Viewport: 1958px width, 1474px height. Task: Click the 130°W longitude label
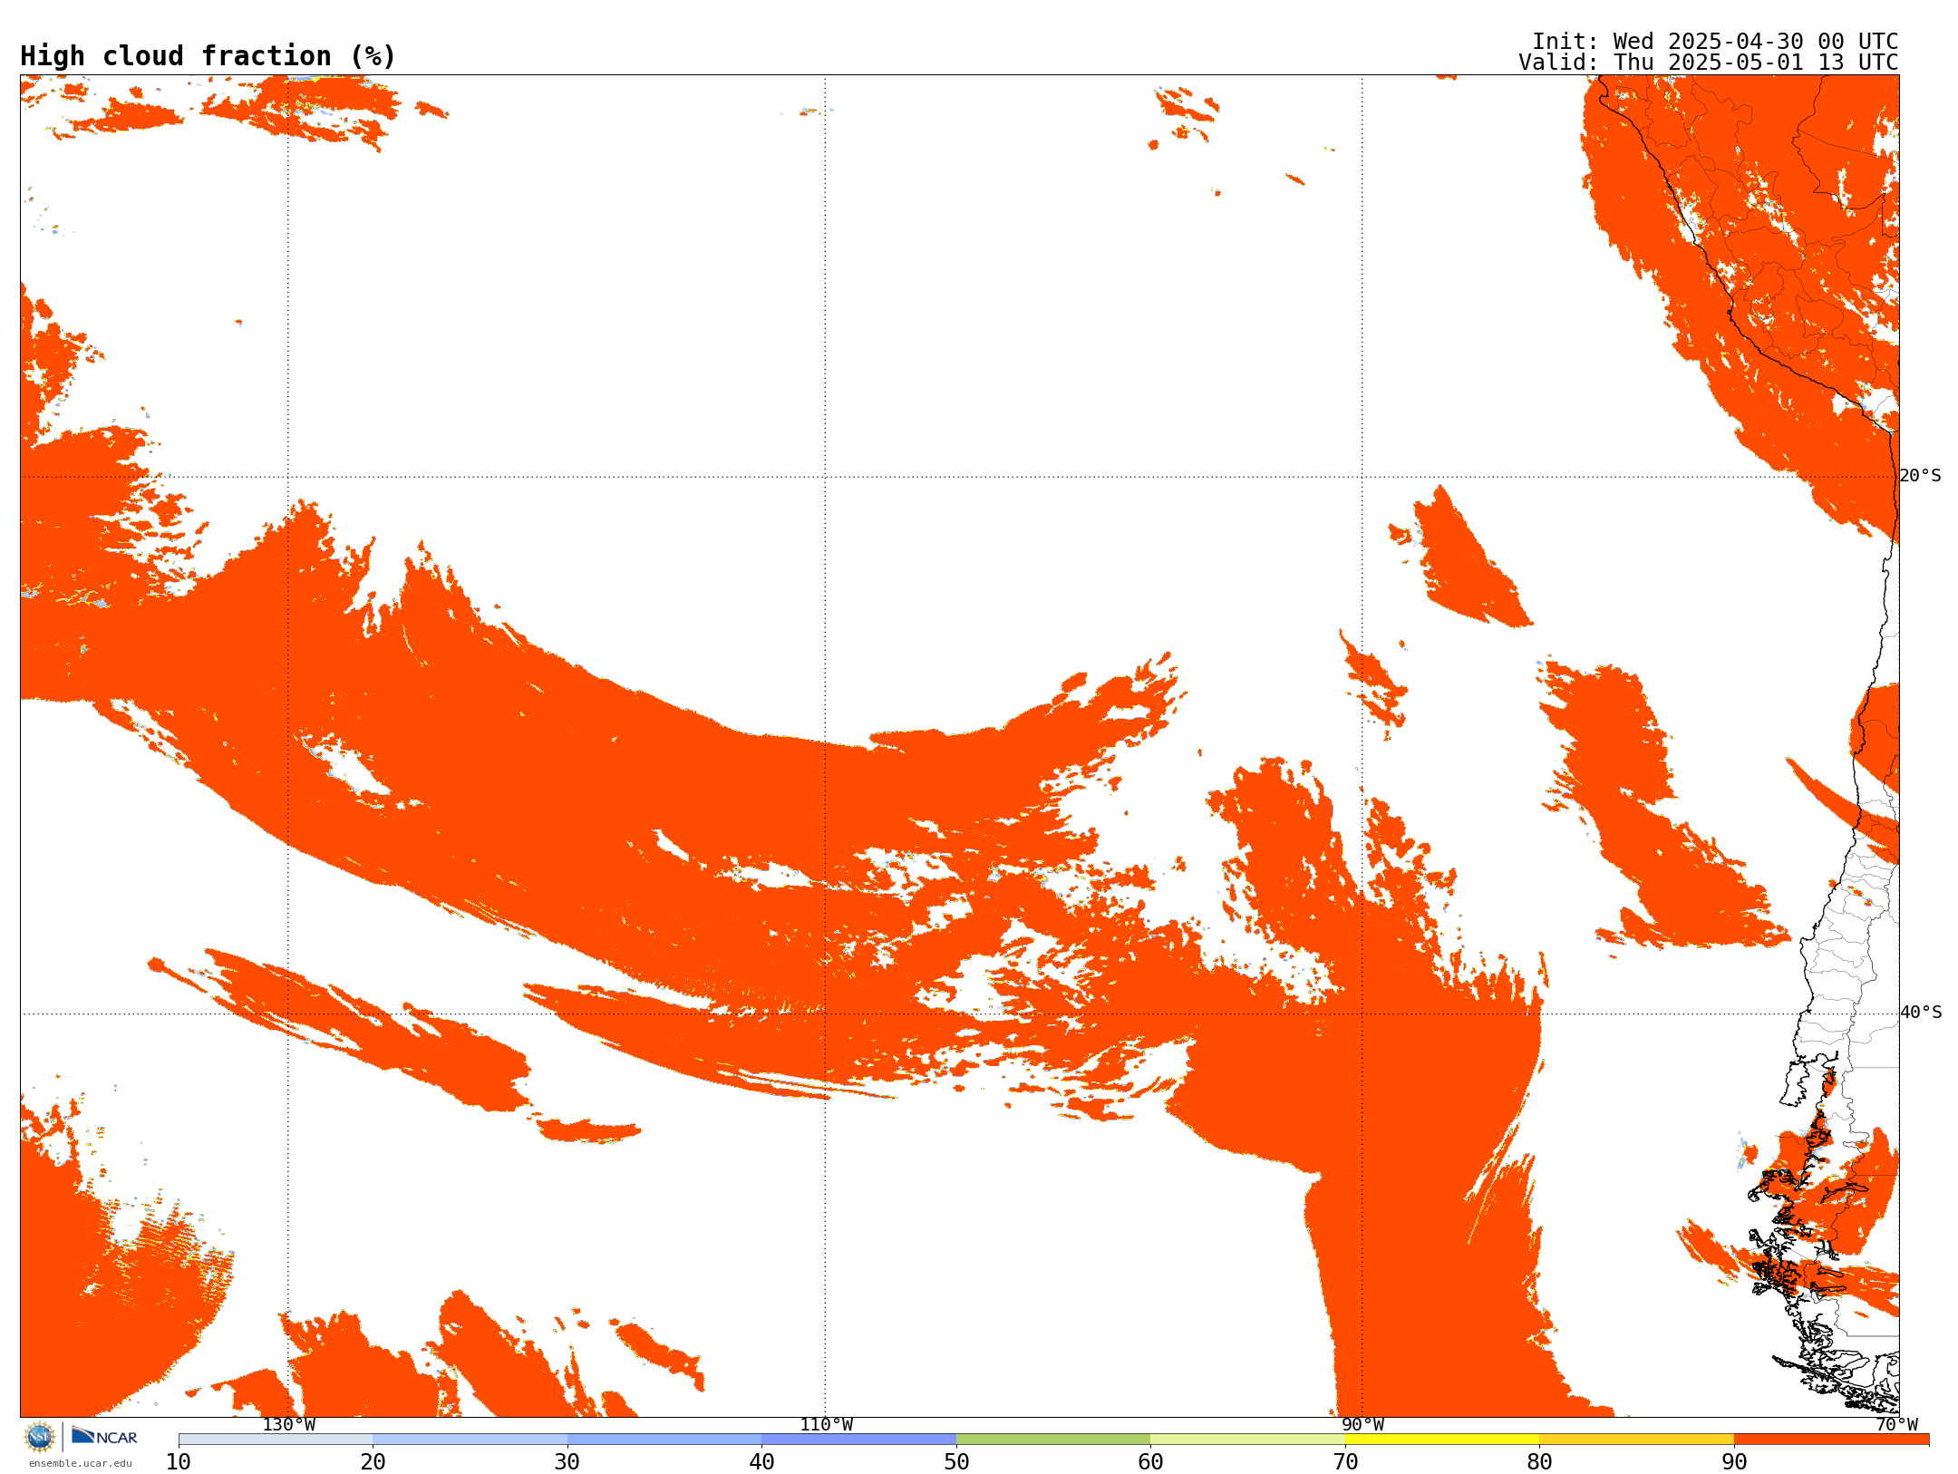click(289, 1424)
